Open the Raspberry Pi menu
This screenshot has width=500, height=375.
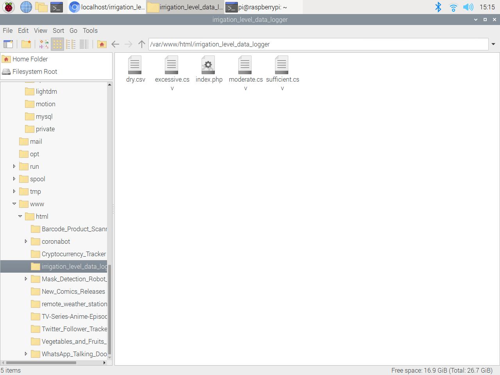click(8, 7)
